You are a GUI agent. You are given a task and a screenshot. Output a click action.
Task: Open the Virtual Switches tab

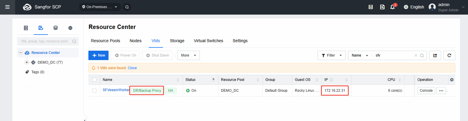pos(208,41)
